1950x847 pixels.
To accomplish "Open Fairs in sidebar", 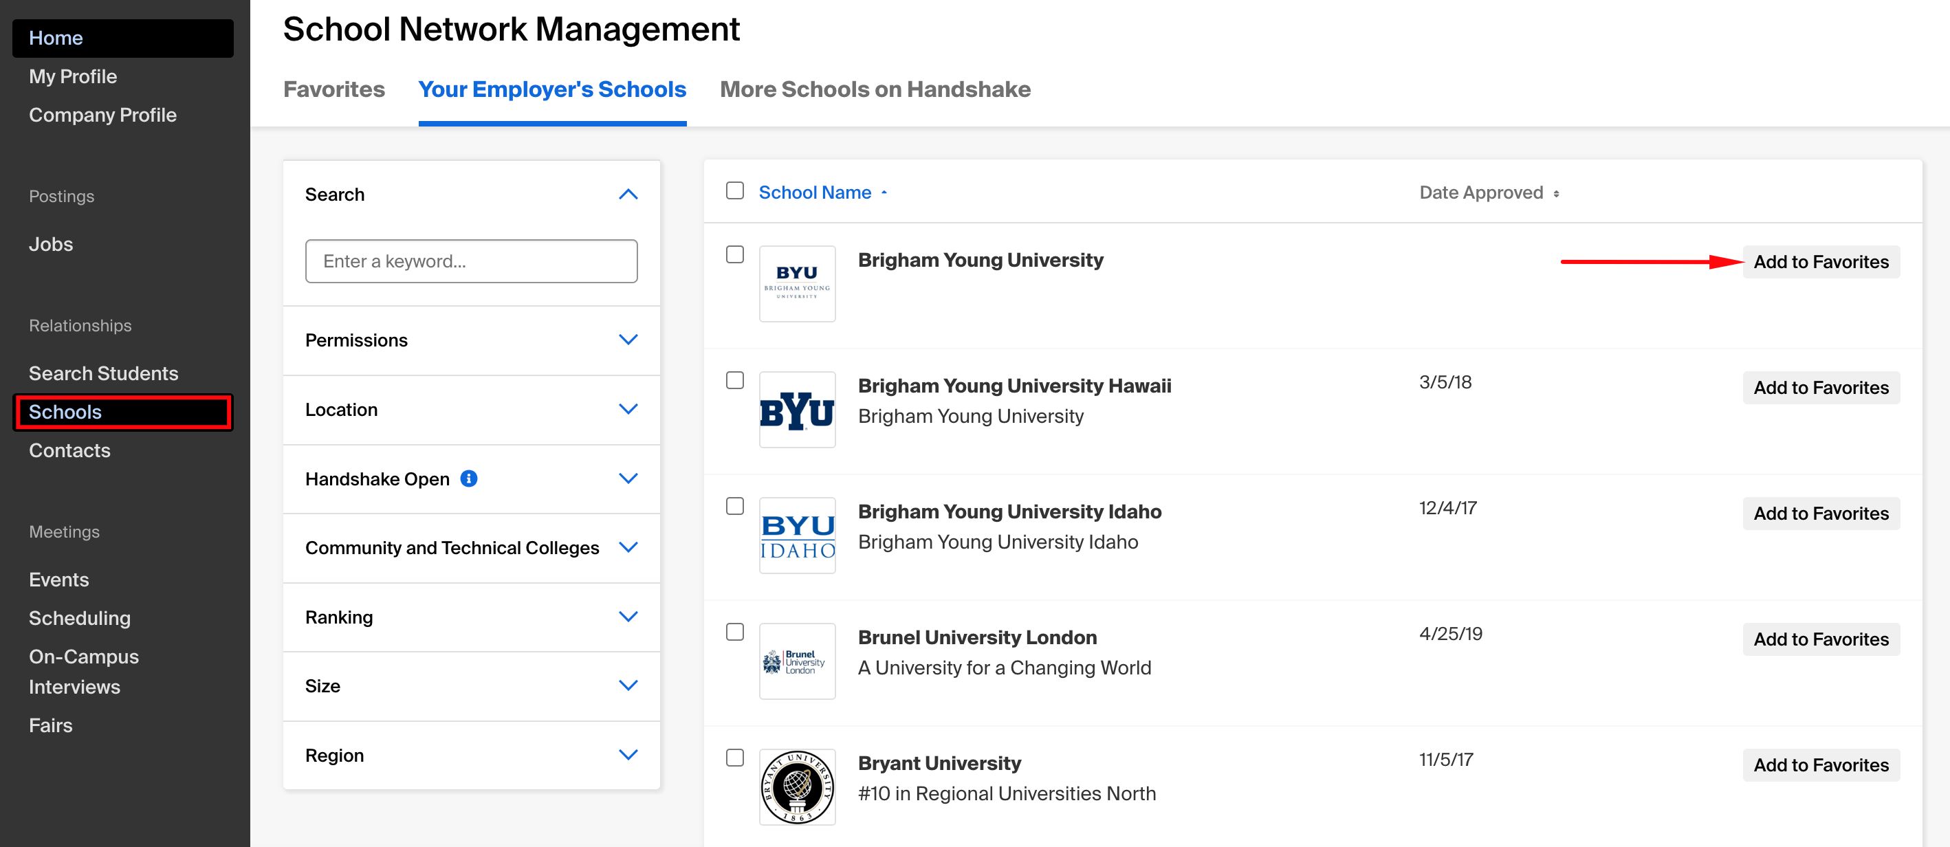I will (x=51, y=725).
